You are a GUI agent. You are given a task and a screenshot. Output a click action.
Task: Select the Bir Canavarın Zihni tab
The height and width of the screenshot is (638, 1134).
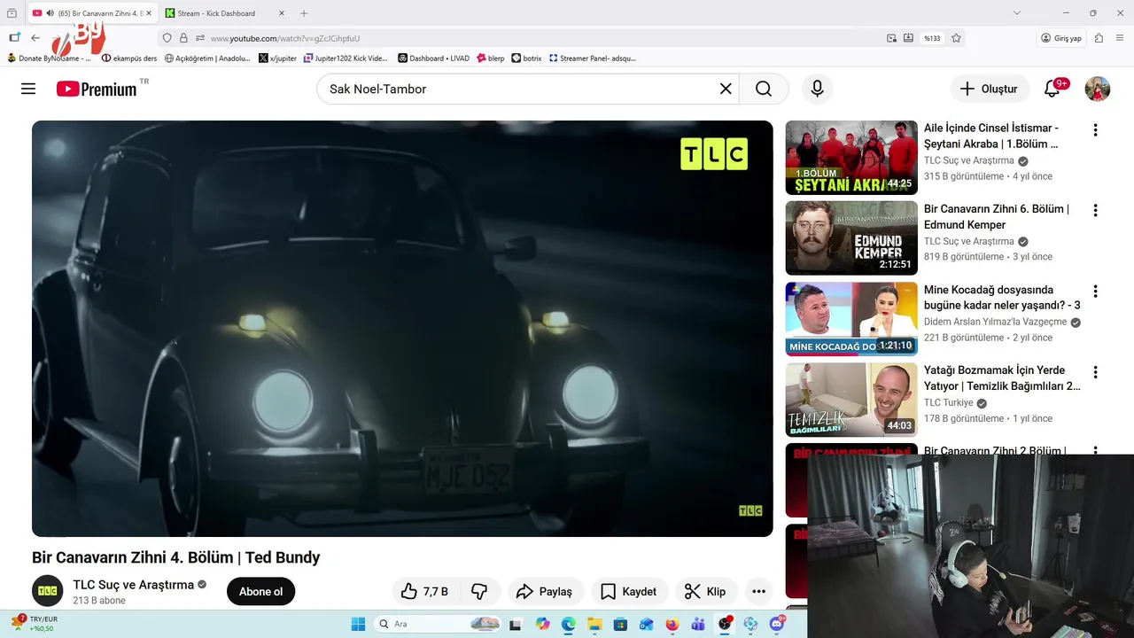pos(93,13)
